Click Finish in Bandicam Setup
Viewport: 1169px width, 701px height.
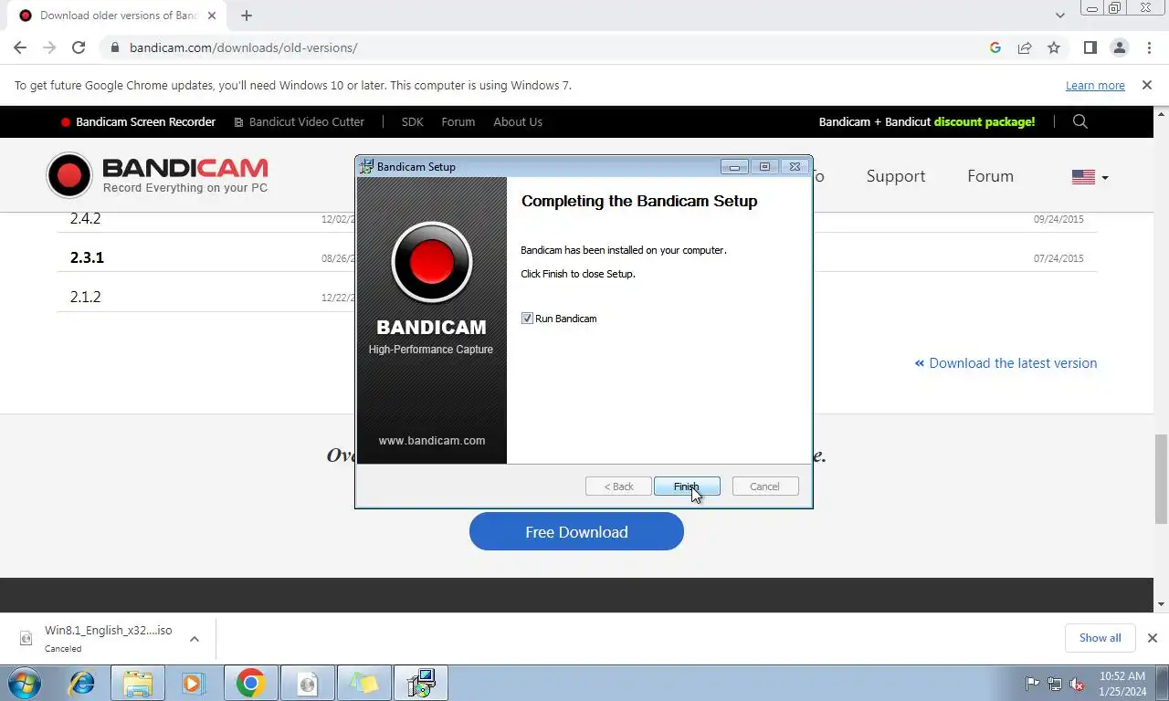click(x=687, y=487)
